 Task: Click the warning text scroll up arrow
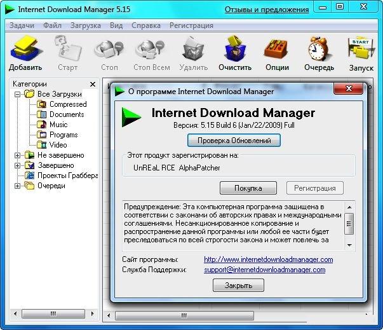click(349, 207)
